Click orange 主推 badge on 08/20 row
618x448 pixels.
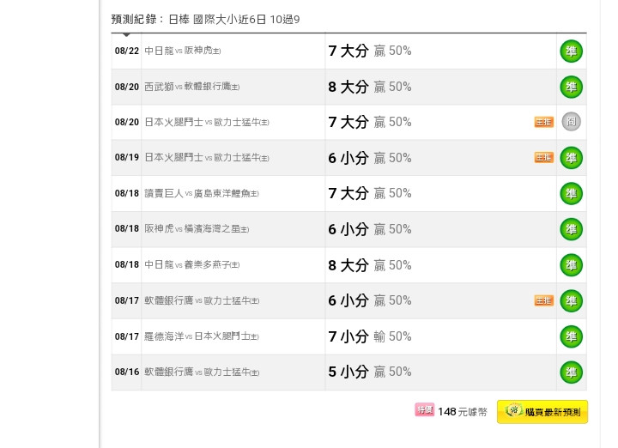544,122
